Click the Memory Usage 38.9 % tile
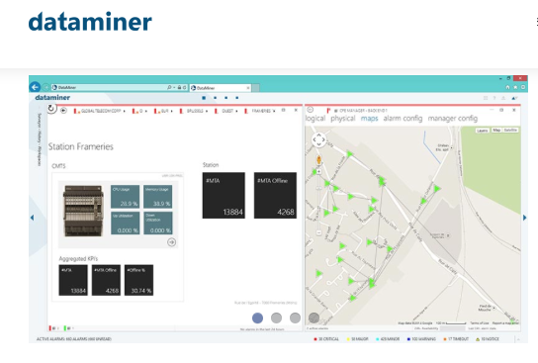Image resolution: width=538 pixels, height=363 pixels. pyautogui.click(x=158, y=197)
